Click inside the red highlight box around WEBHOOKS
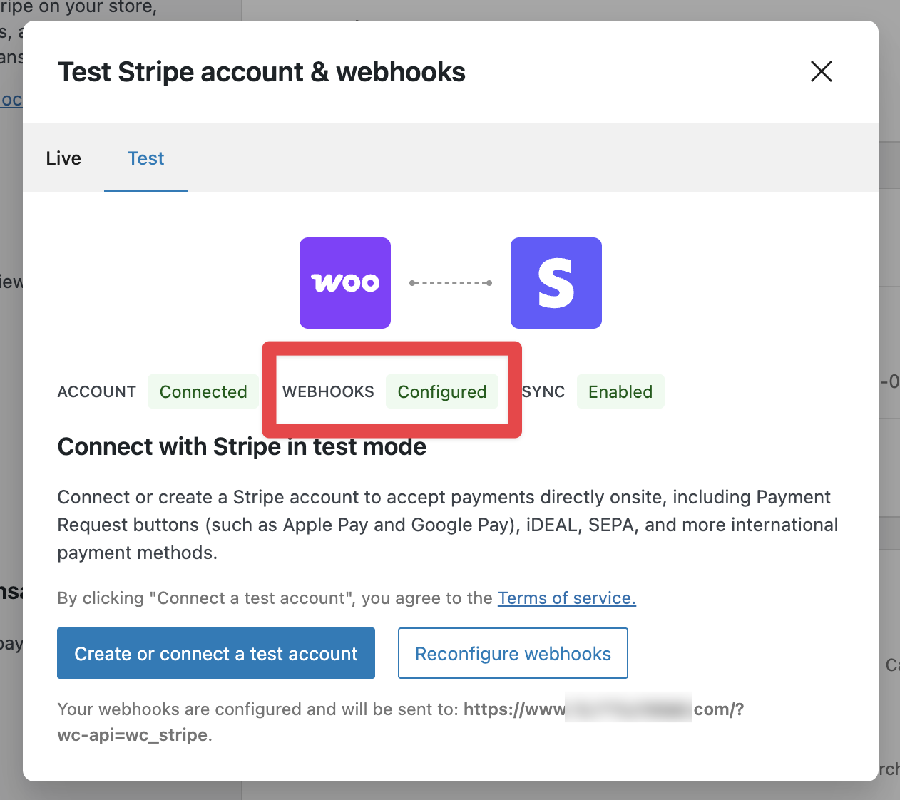The image size is (900, 800). tap(391, 391)
